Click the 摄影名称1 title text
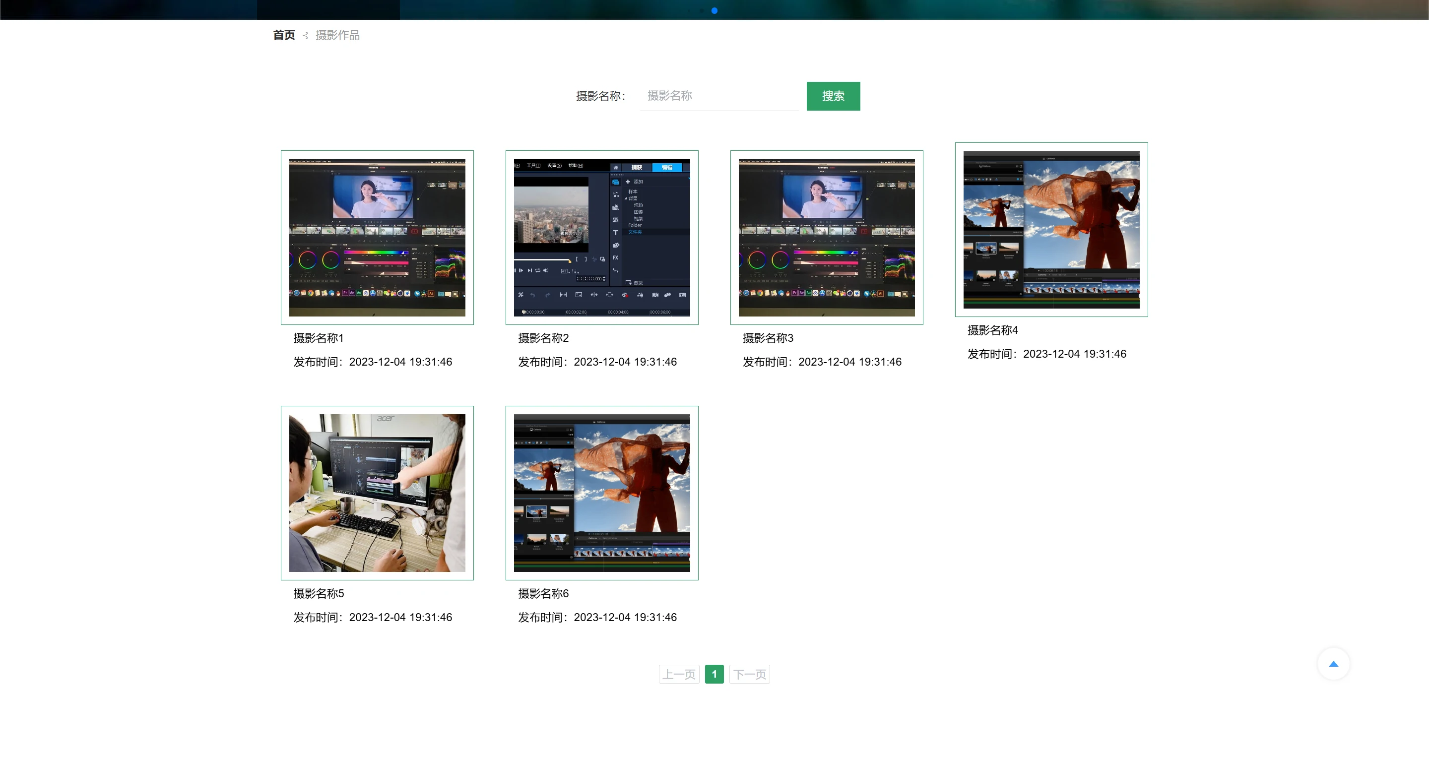Screen dimensions: 1429x759 pos(319,338)
